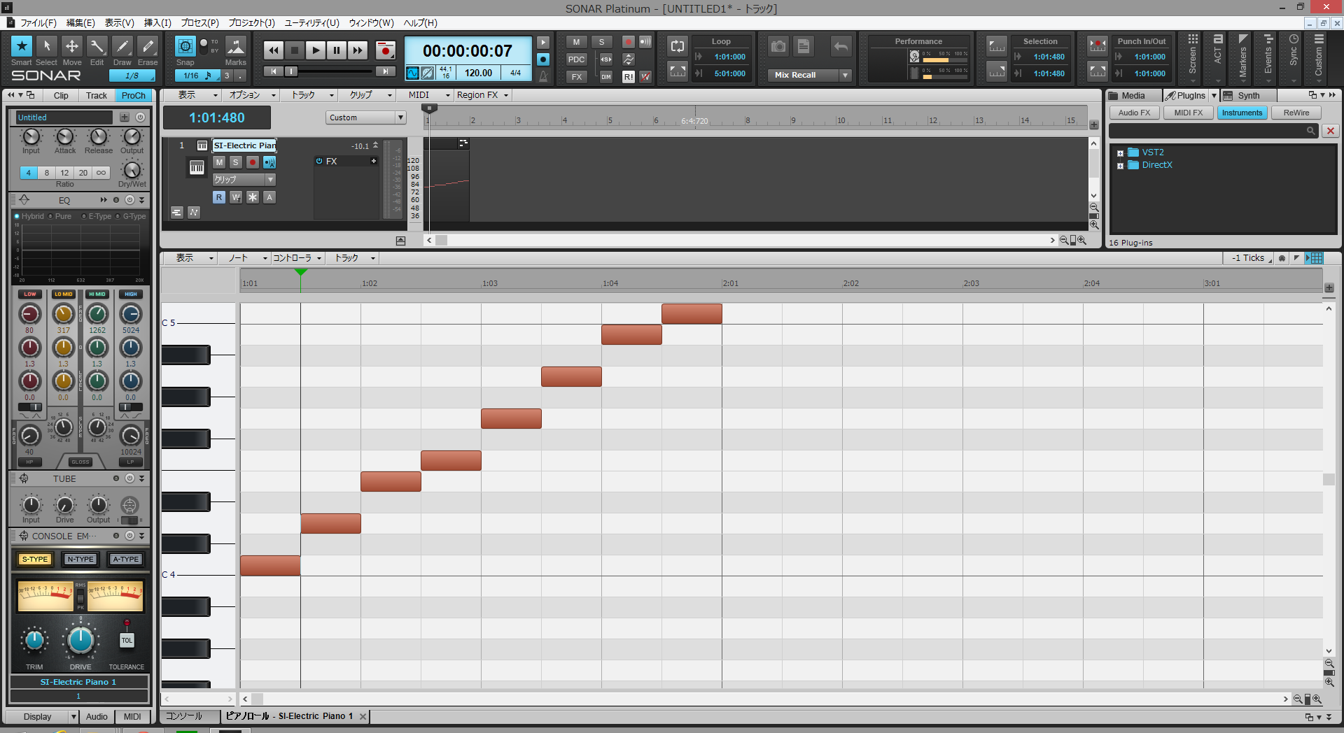The width and height of the screenshot is (1344, 733).
Task: Click global Solo S button in mix module
Action: pos(601,42)
